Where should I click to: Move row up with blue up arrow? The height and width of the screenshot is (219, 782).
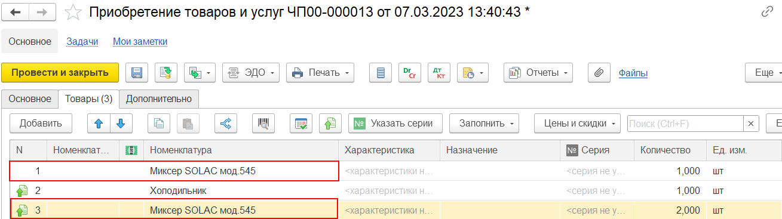(x=99, y=124)
